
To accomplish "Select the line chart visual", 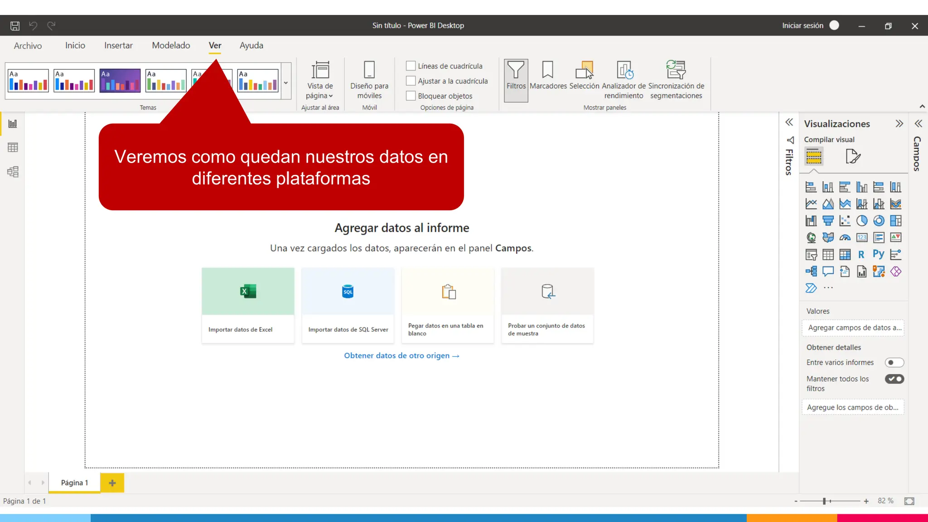I will coord(811,204).
